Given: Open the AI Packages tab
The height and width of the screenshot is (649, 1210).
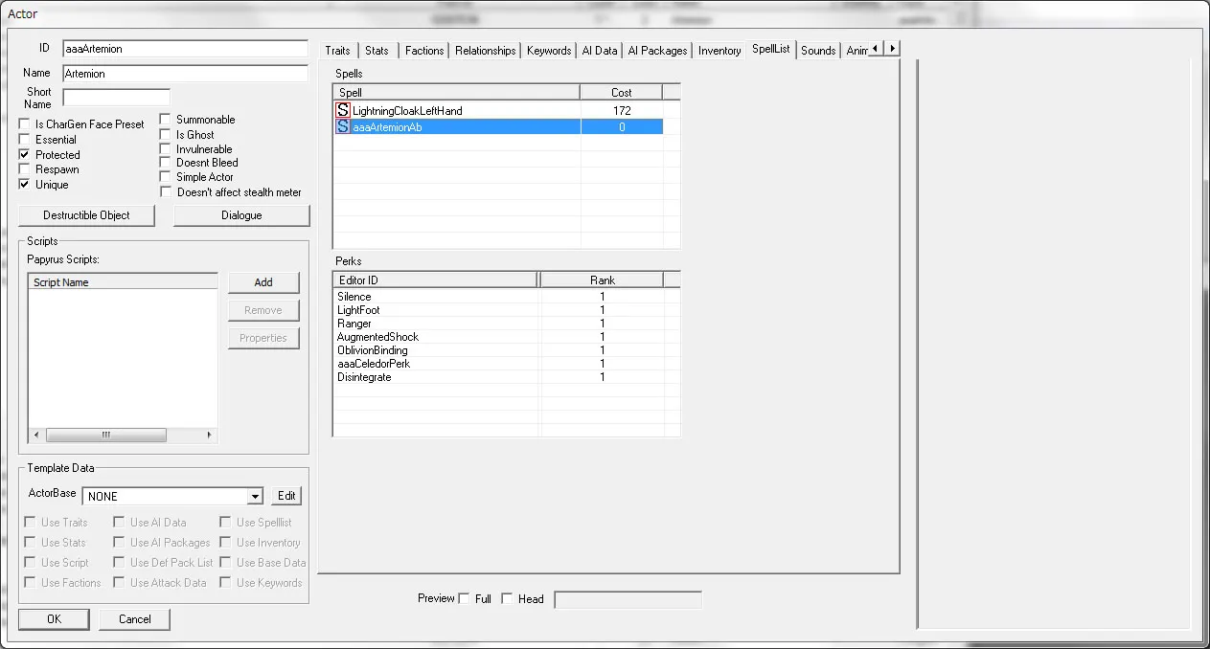Looking at the screenshot, I should (657, 51).
